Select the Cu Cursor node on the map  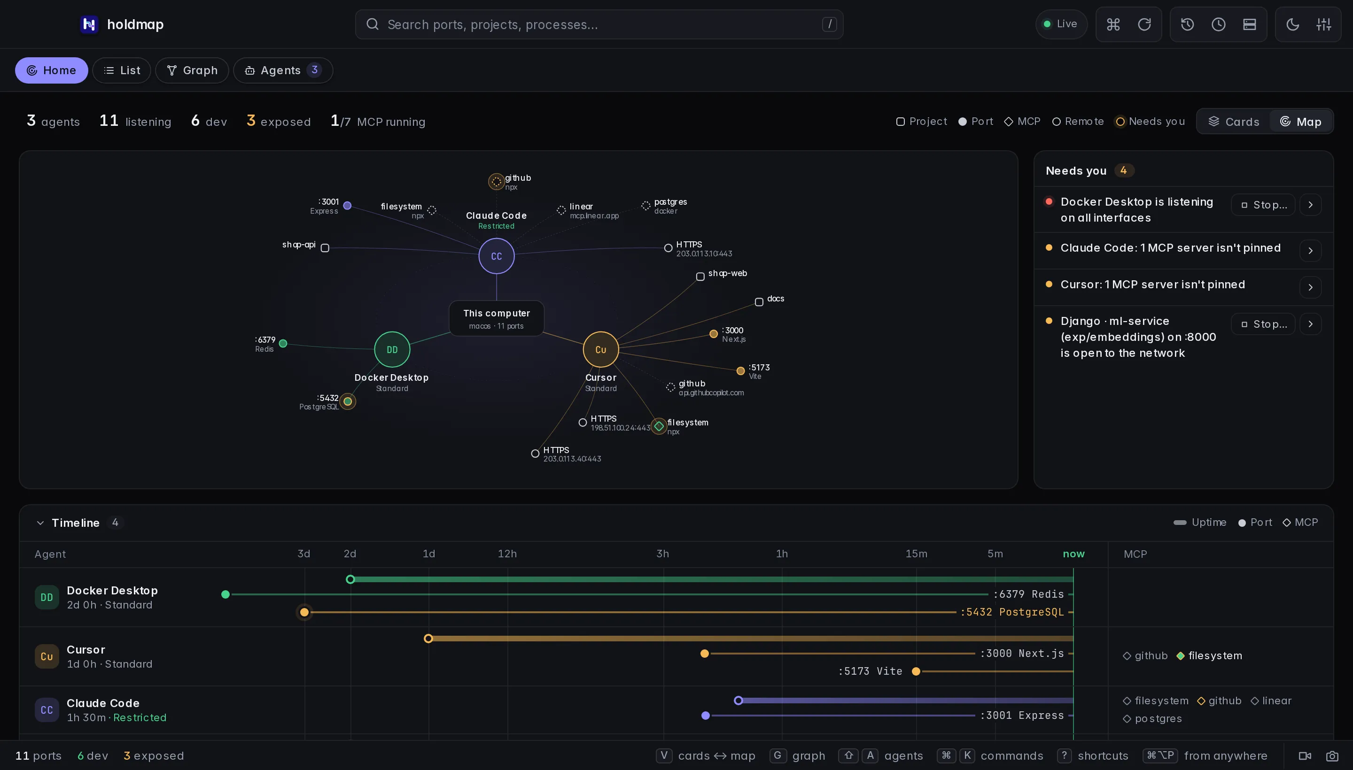pyautogui.click(x=600, y=350)
